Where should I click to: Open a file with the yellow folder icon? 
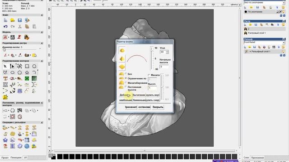point(13,20)
